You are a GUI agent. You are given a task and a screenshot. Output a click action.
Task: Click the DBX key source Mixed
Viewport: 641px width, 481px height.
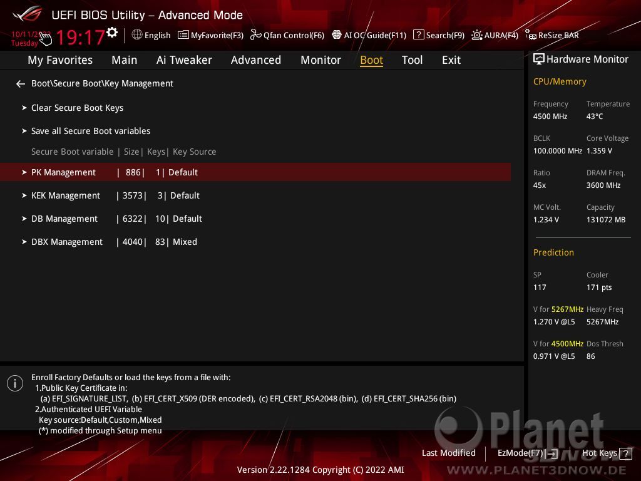tap(185, 242)
